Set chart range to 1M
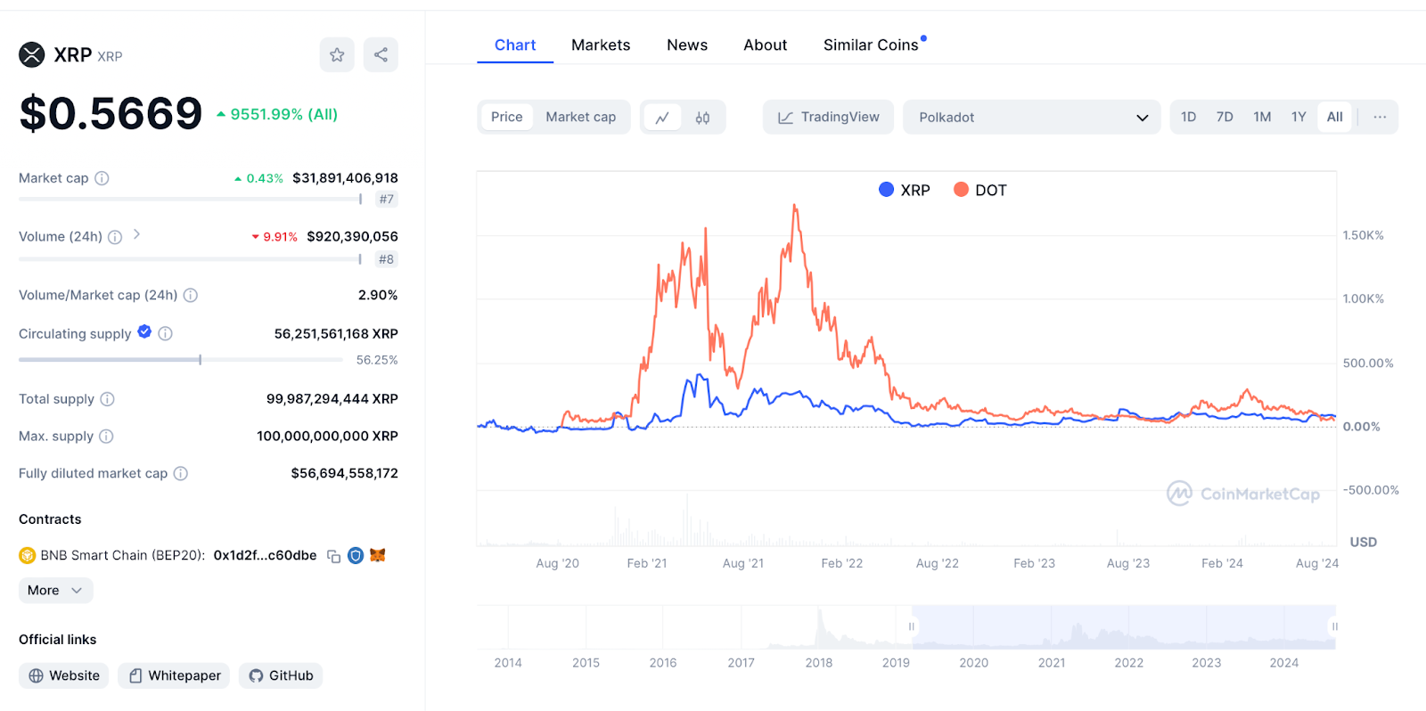Screen dimensions: 1426x711 coord(1262,118)
